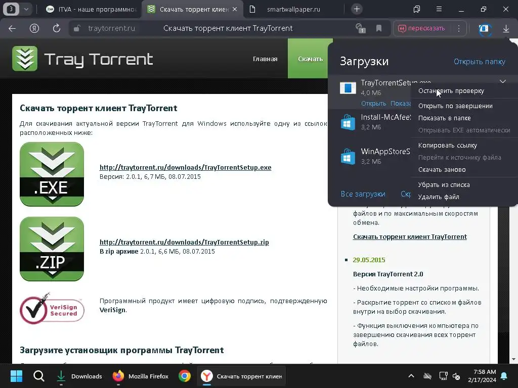The height and width of the screenshot is (388, 518).
Task: Switch to Mozilla Firefox in taskbar
Action: click(x=141, y=376)
